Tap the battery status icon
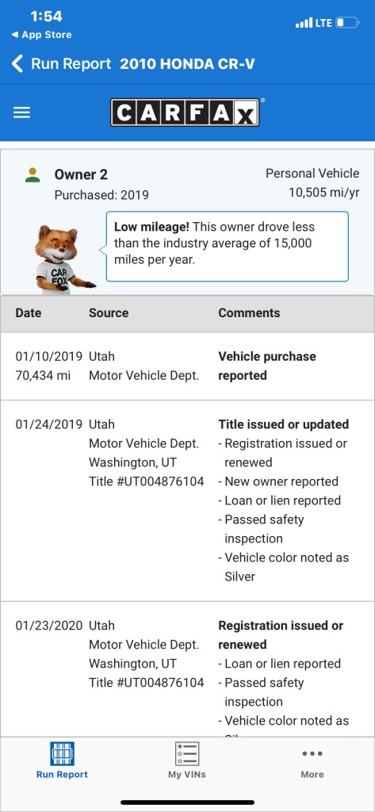 [347, 23]
